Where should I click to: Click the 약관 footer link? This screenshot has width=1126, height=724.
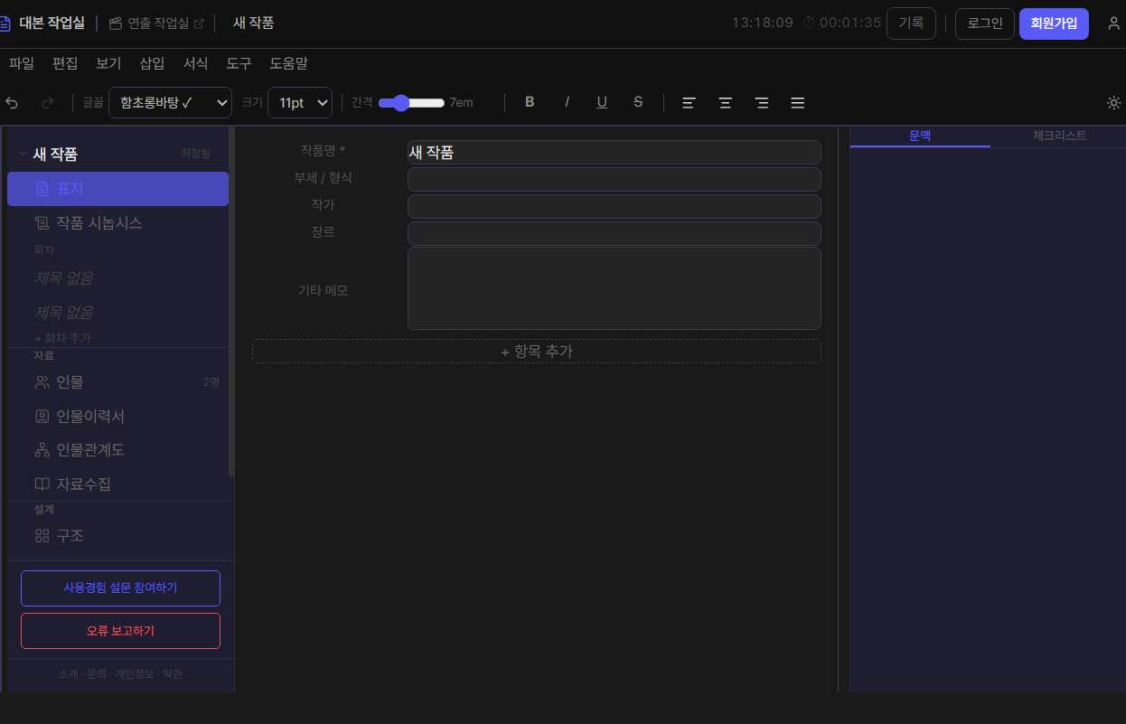[x=173, y=674]
